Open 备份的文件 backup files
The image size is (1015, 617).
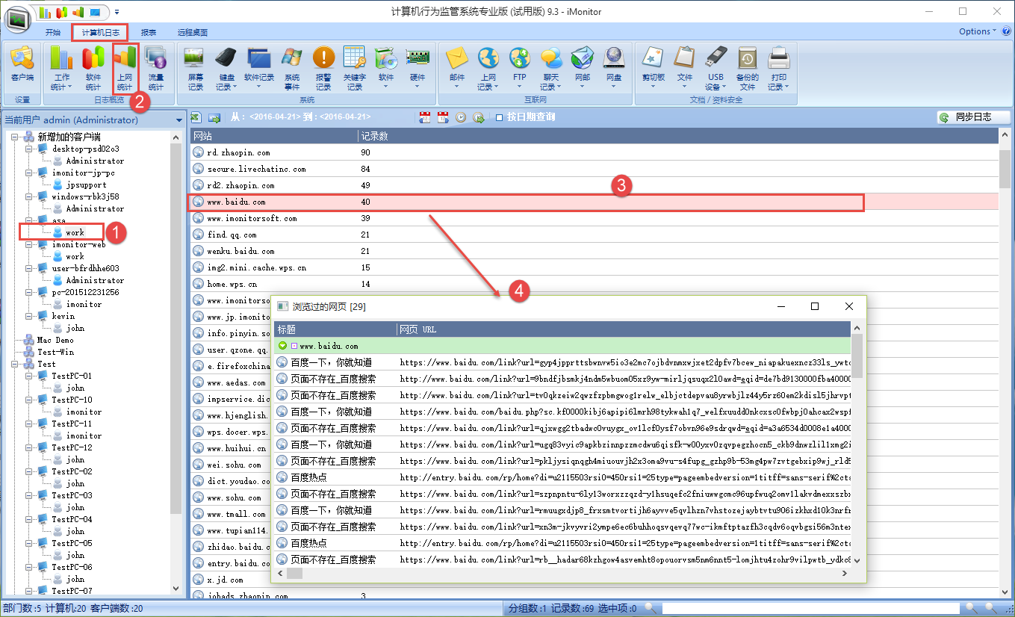coord(747,68)
